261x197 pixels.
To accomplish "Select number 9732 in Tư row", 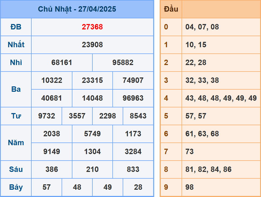I will tap(46, 116).
